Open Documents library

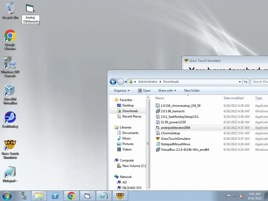pos(130,133)
